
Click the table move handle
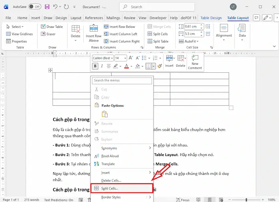[50, 70]
